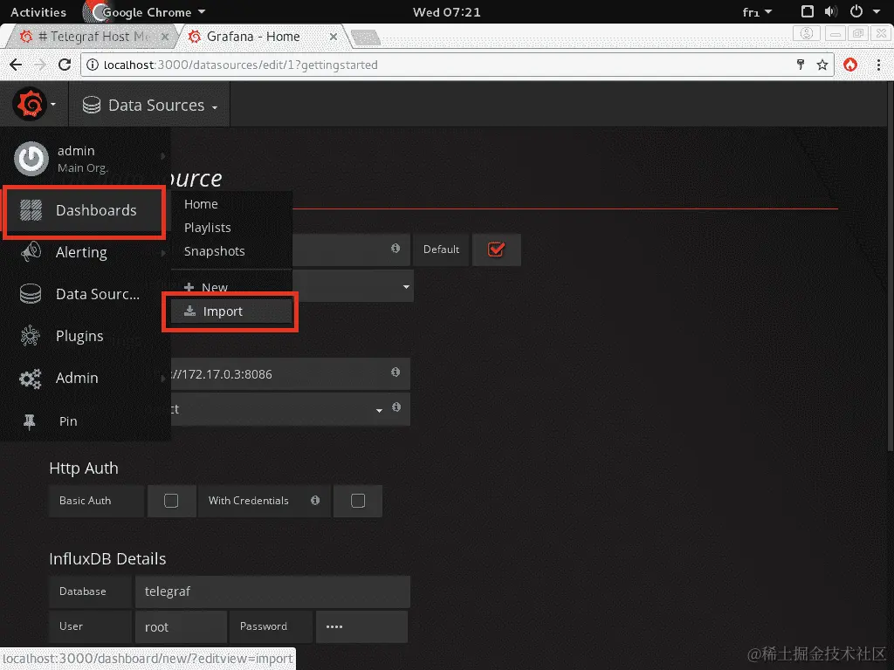
Task: Click the admin user avatar icon
Action: click(31, 159)
